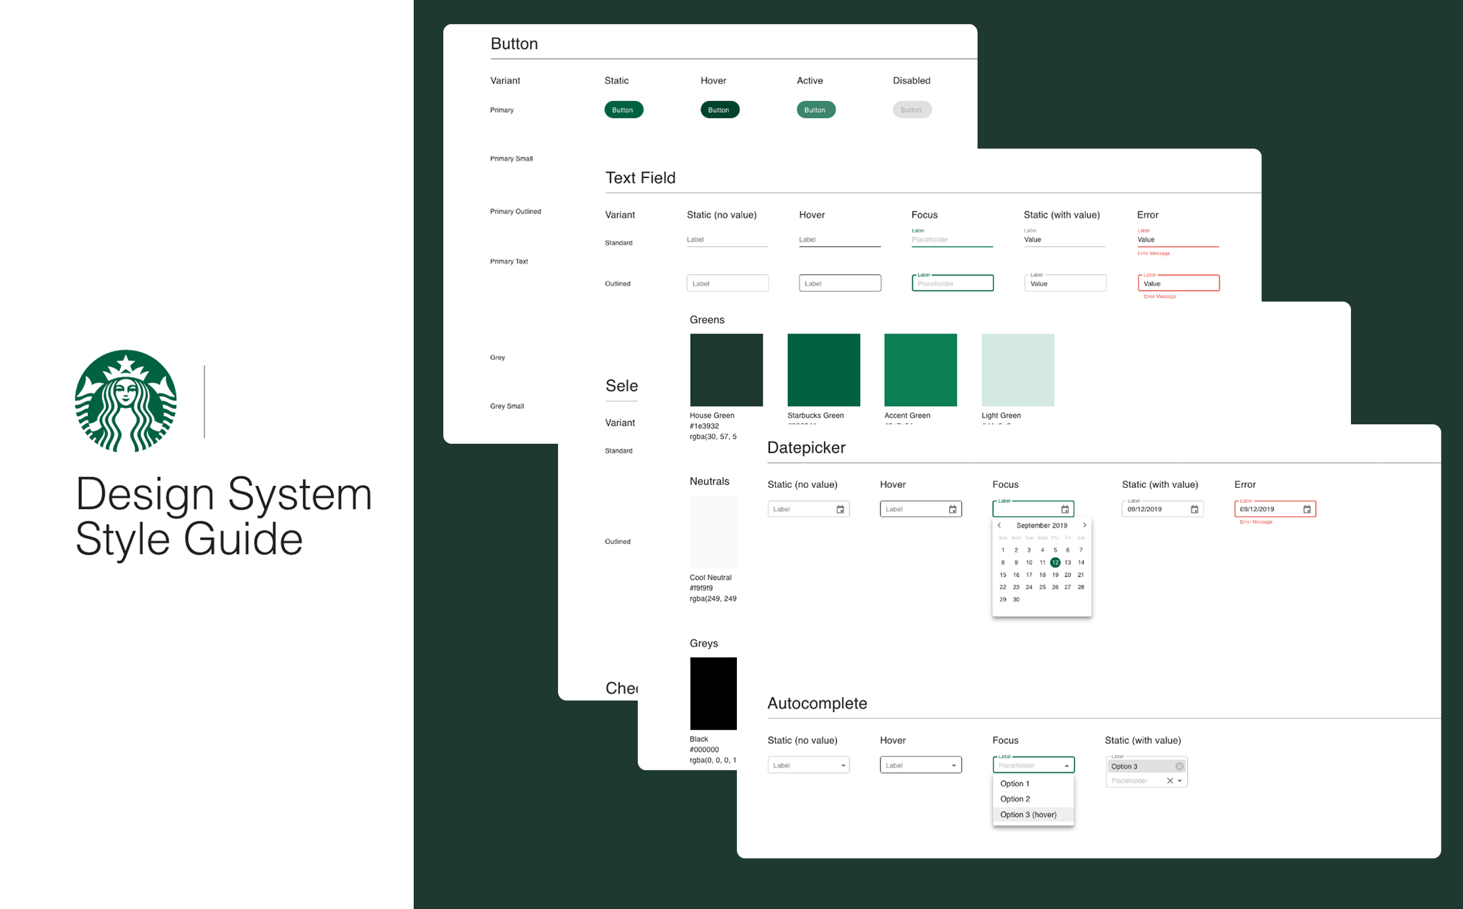
Task: Select the Starbucks Green color swatch
Action: [823, 370]
